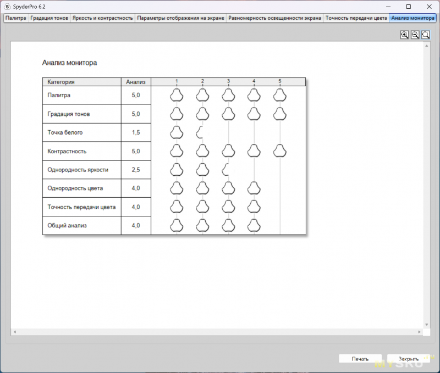Viewport: 440px width, 373px height.
Task: Click the 2,5 score for Однородность яркости
Action: [x=136, y=170]
